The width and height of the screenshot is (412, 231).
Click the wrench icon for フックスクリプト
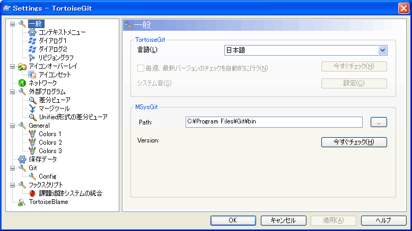(22, 185)
